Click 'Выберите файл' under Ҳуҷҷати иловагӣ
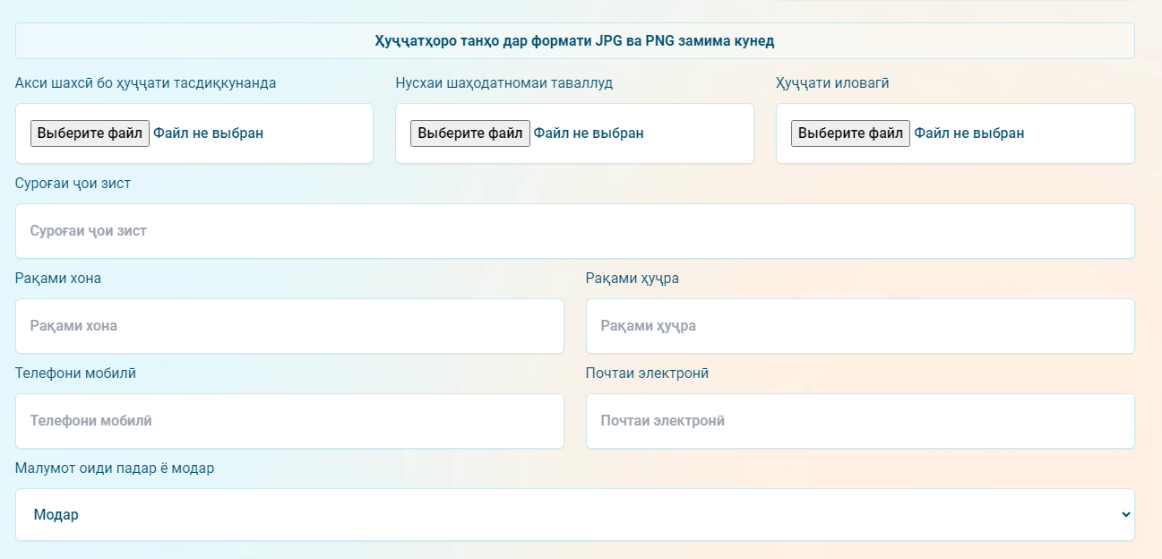This screenshot has height=559, width=1162. click(850, 133)
